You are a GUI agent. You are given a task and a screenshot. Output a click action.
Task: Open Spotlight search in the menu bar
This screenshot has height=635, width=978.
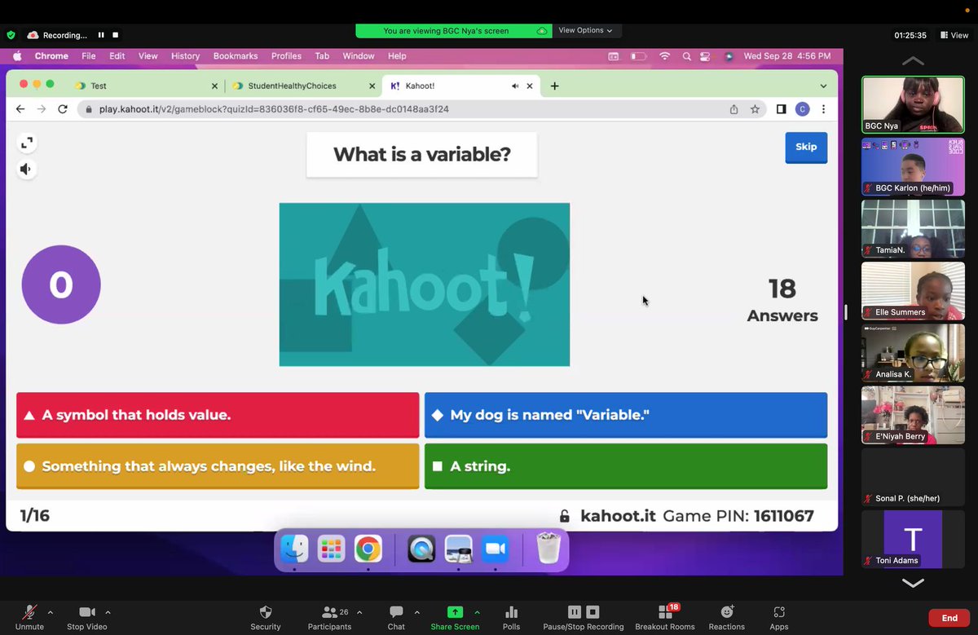pyautogui.click(x=687, y=56)
